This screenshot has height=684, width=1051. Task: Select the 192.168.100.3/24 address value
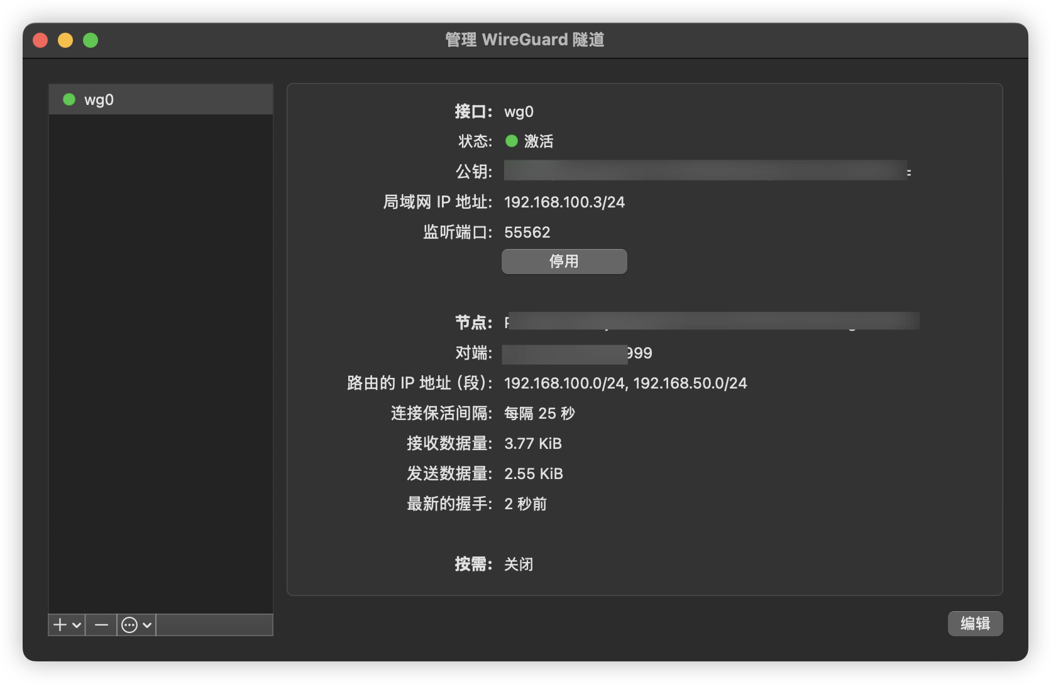tap(564, 202)
